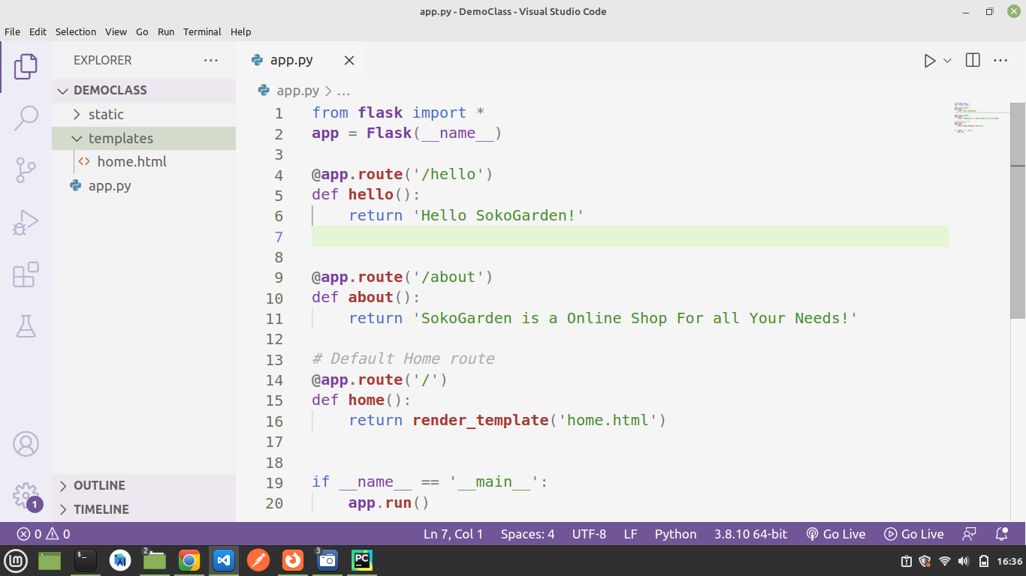Open the Run and Debug panel

pyautogui.click(x=26, y=223)
